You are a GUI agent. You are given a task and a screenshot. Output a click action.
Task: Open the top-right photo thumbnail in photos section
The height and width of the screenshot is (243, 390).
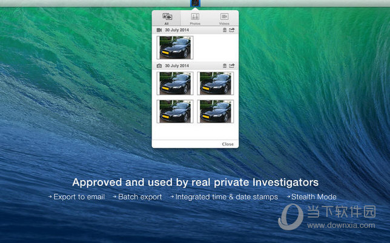[x=216, y=84]
